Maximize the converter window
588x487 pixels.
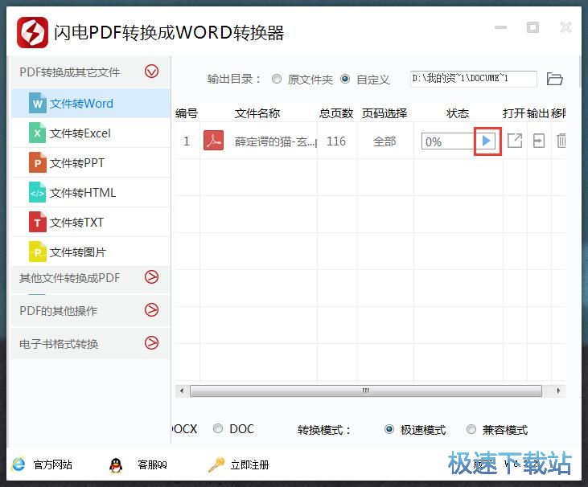(532, 27)
